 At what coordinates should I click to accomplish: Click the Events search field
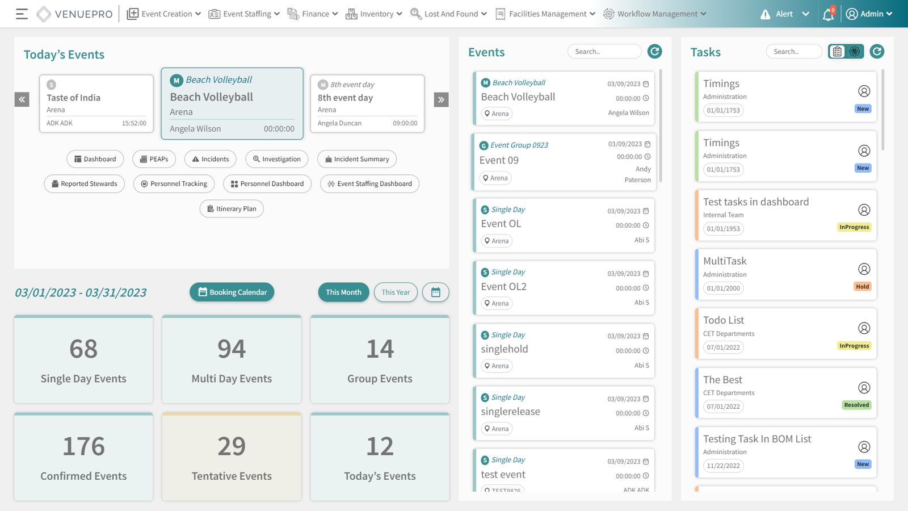point(604,52)
